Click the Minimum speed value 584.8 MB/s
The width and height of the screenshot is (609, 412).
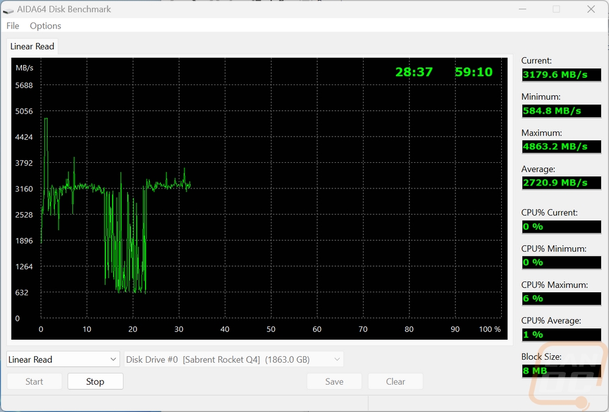click(x=561, y=111)
